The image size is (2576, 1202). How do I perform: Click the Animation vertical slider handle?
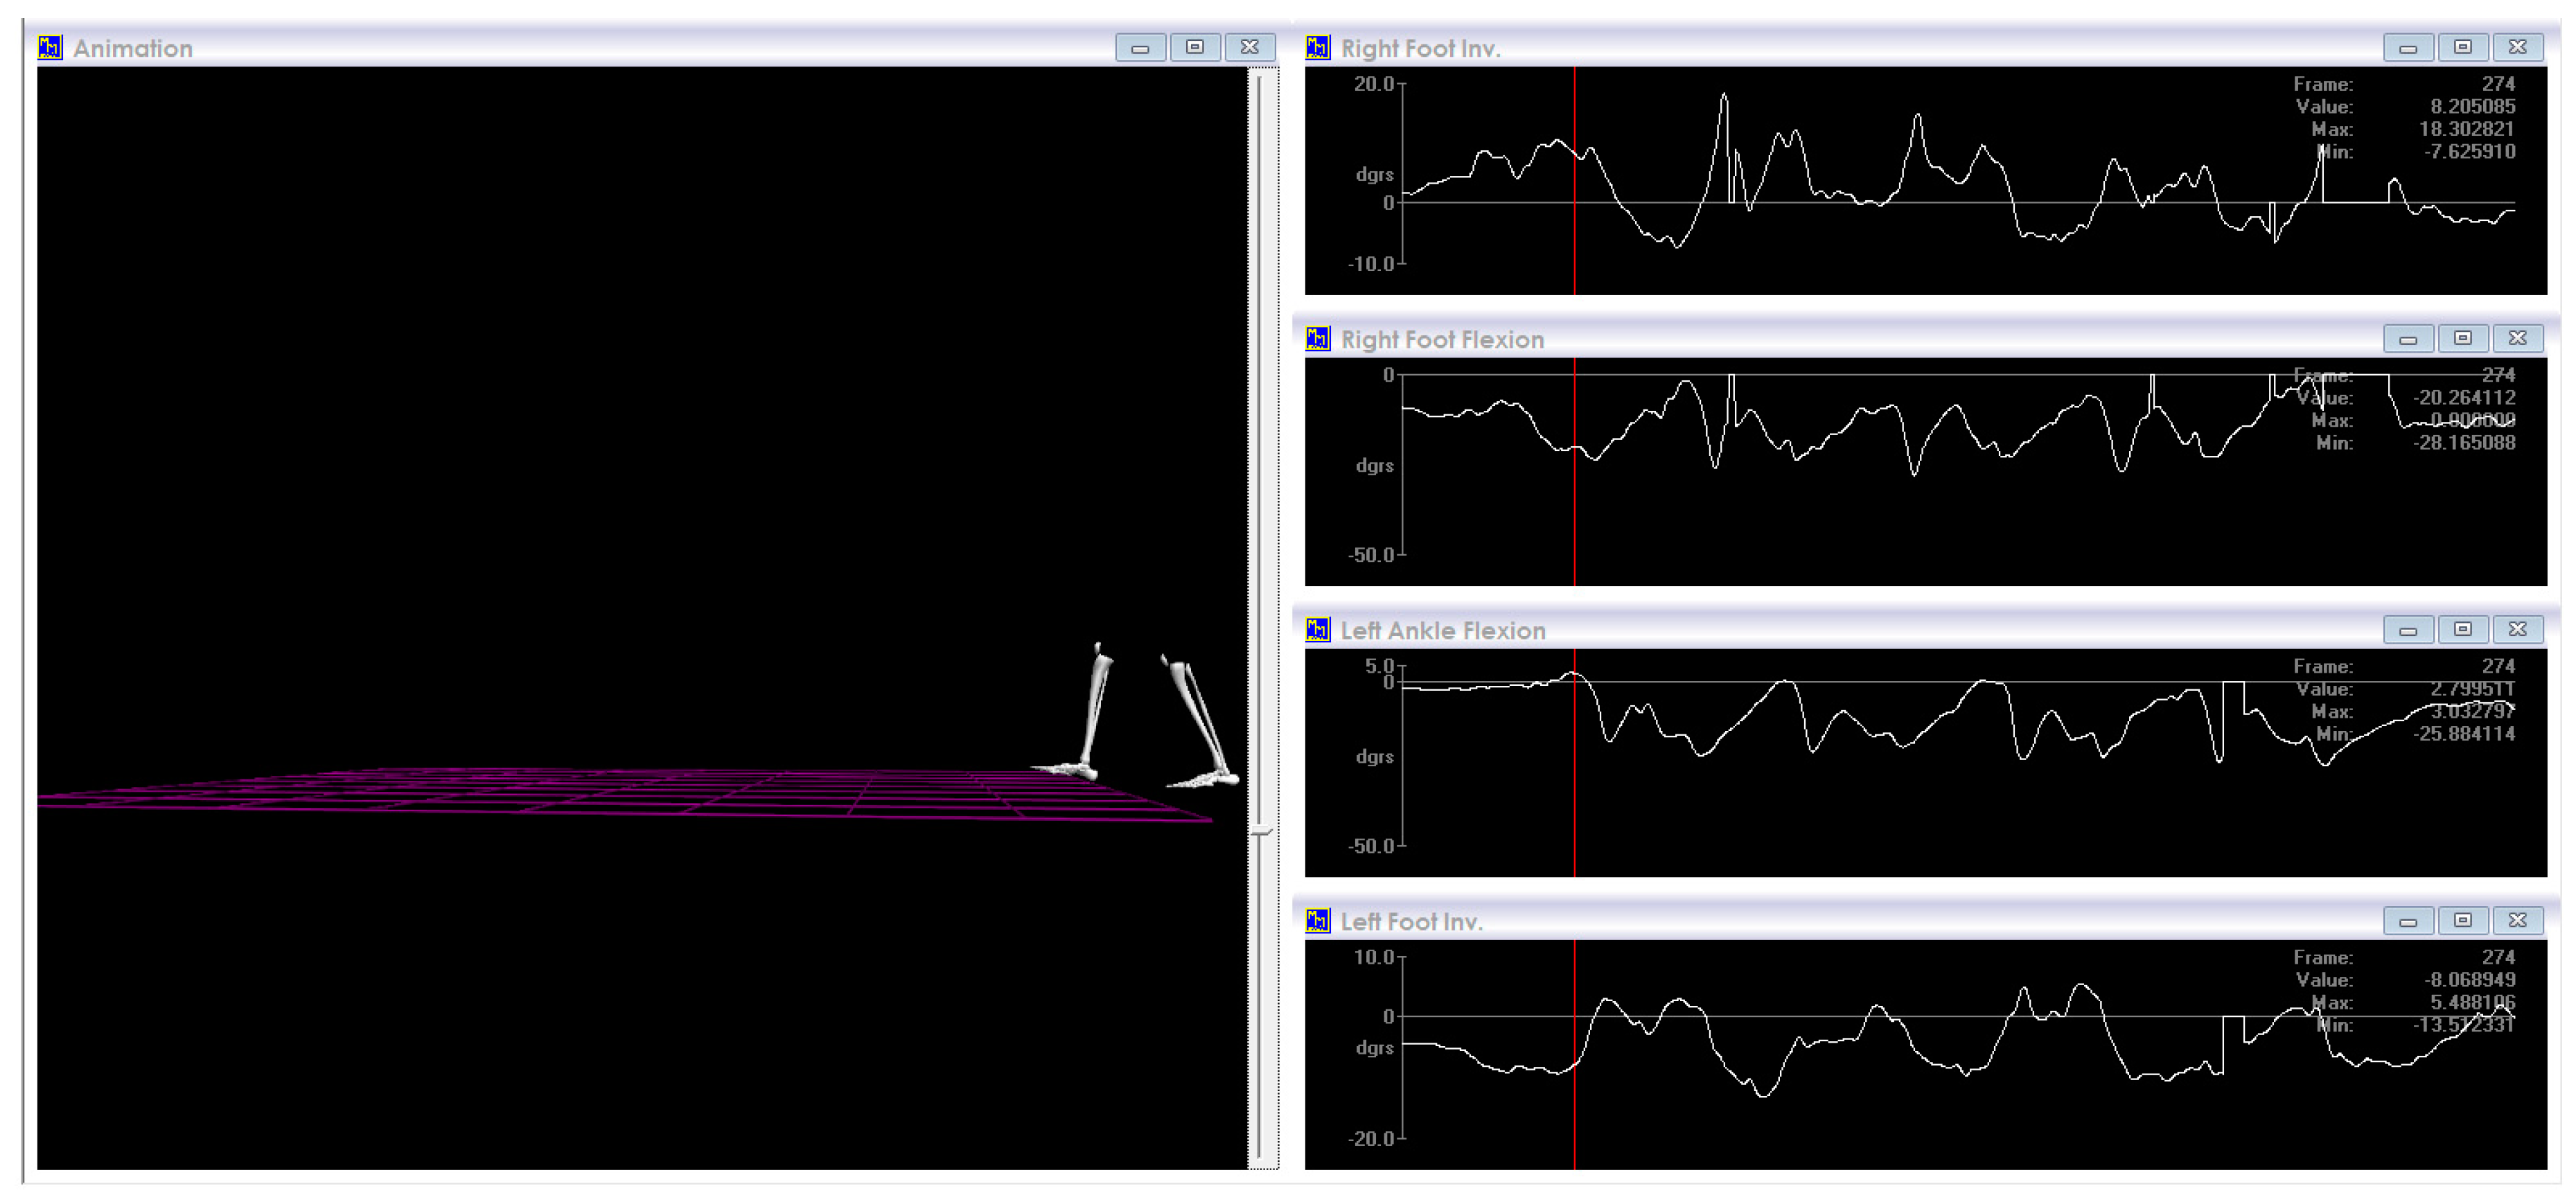1262,831
